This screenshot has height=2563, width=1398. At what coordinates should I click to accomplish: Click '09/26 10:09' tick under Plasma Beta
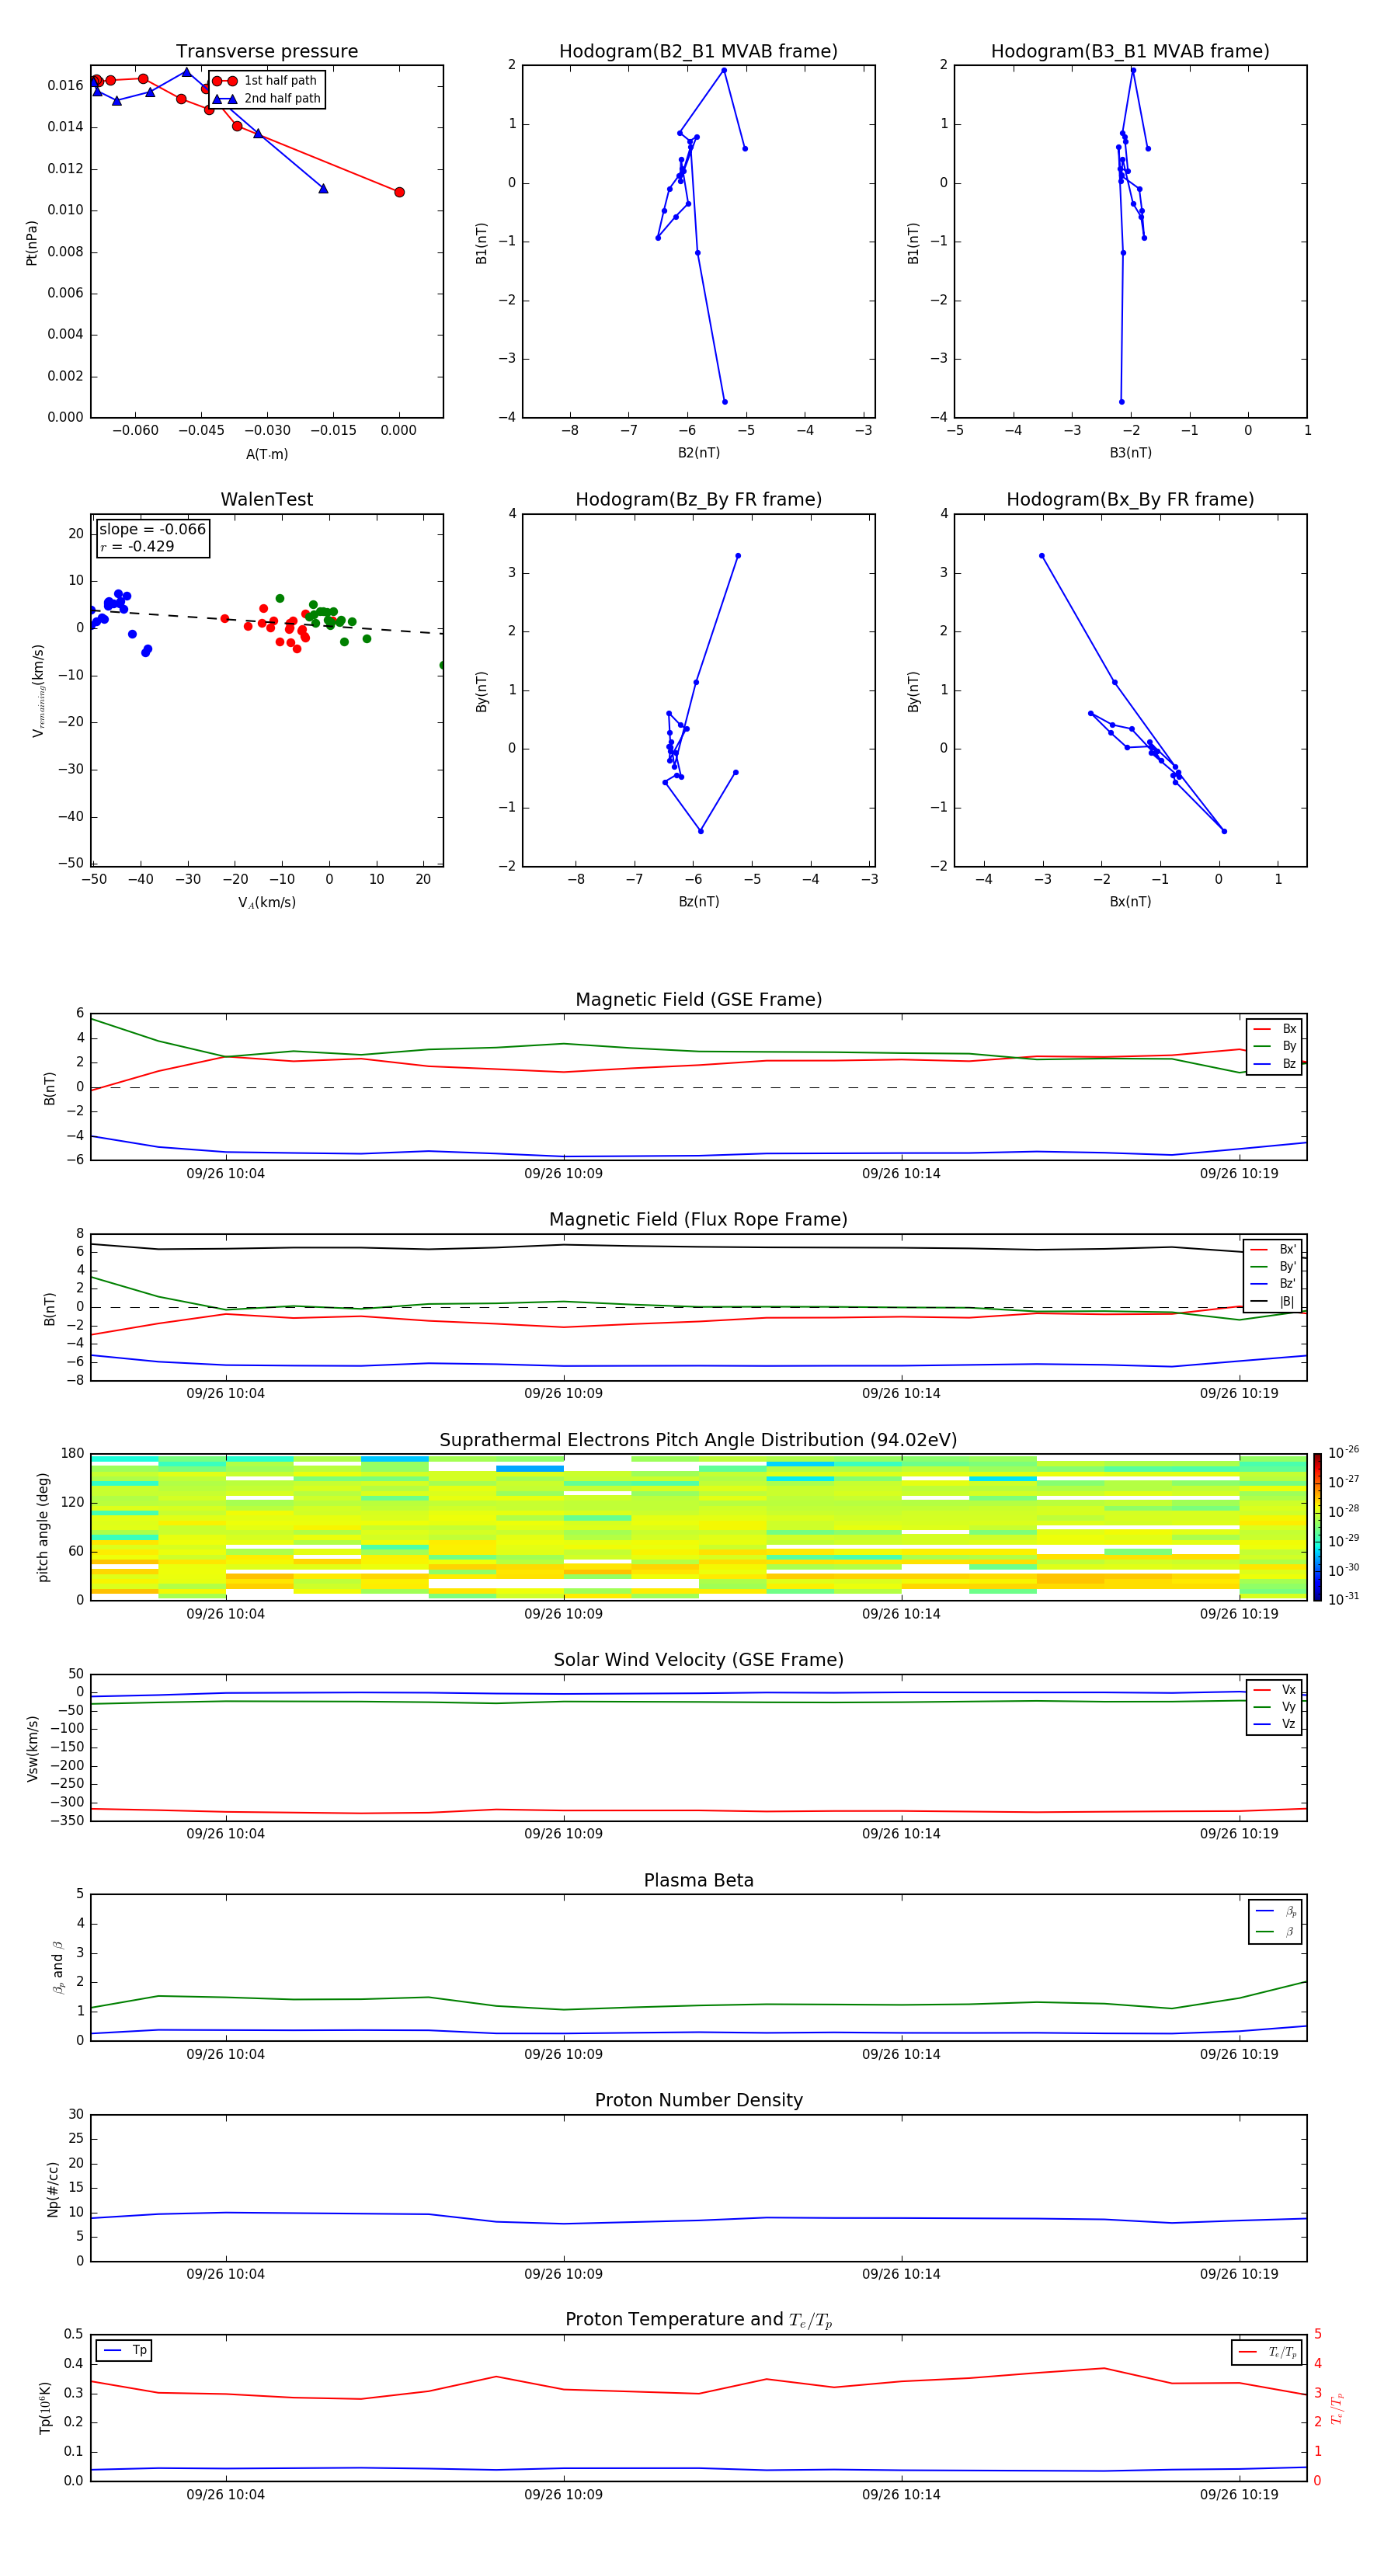tap(563, 2054)
